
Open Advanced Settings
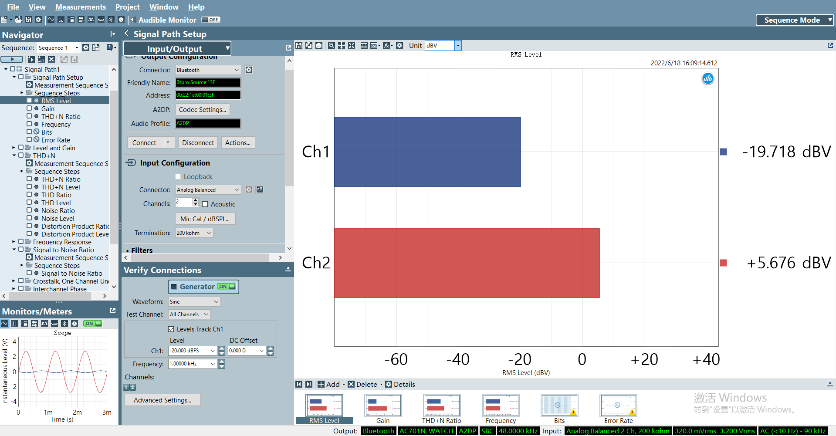point(162,400)
